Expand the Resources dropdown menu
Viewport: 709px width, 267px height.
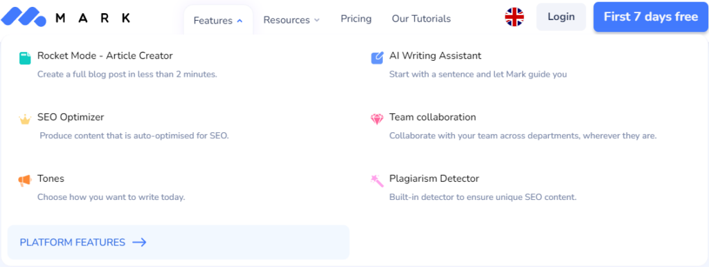pos(291,20)
